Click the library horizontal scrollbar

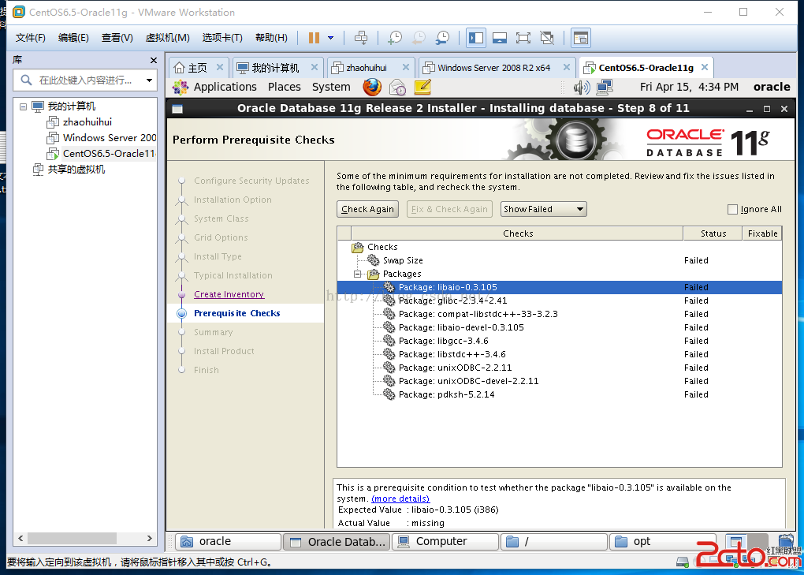coord(72,538)
